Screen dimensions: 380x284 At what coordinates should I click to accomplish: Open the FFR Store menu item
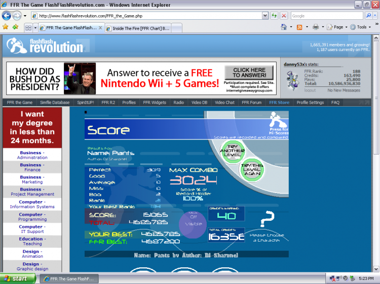[279, 103]
